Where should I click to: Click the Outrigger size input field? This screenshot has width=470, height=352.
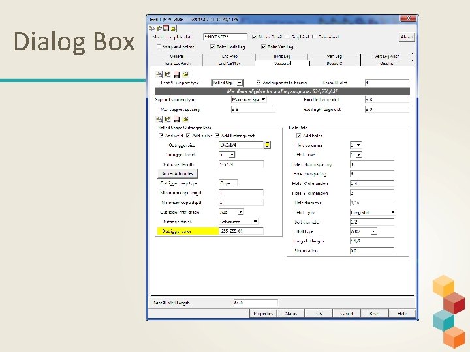pos(241,145)
